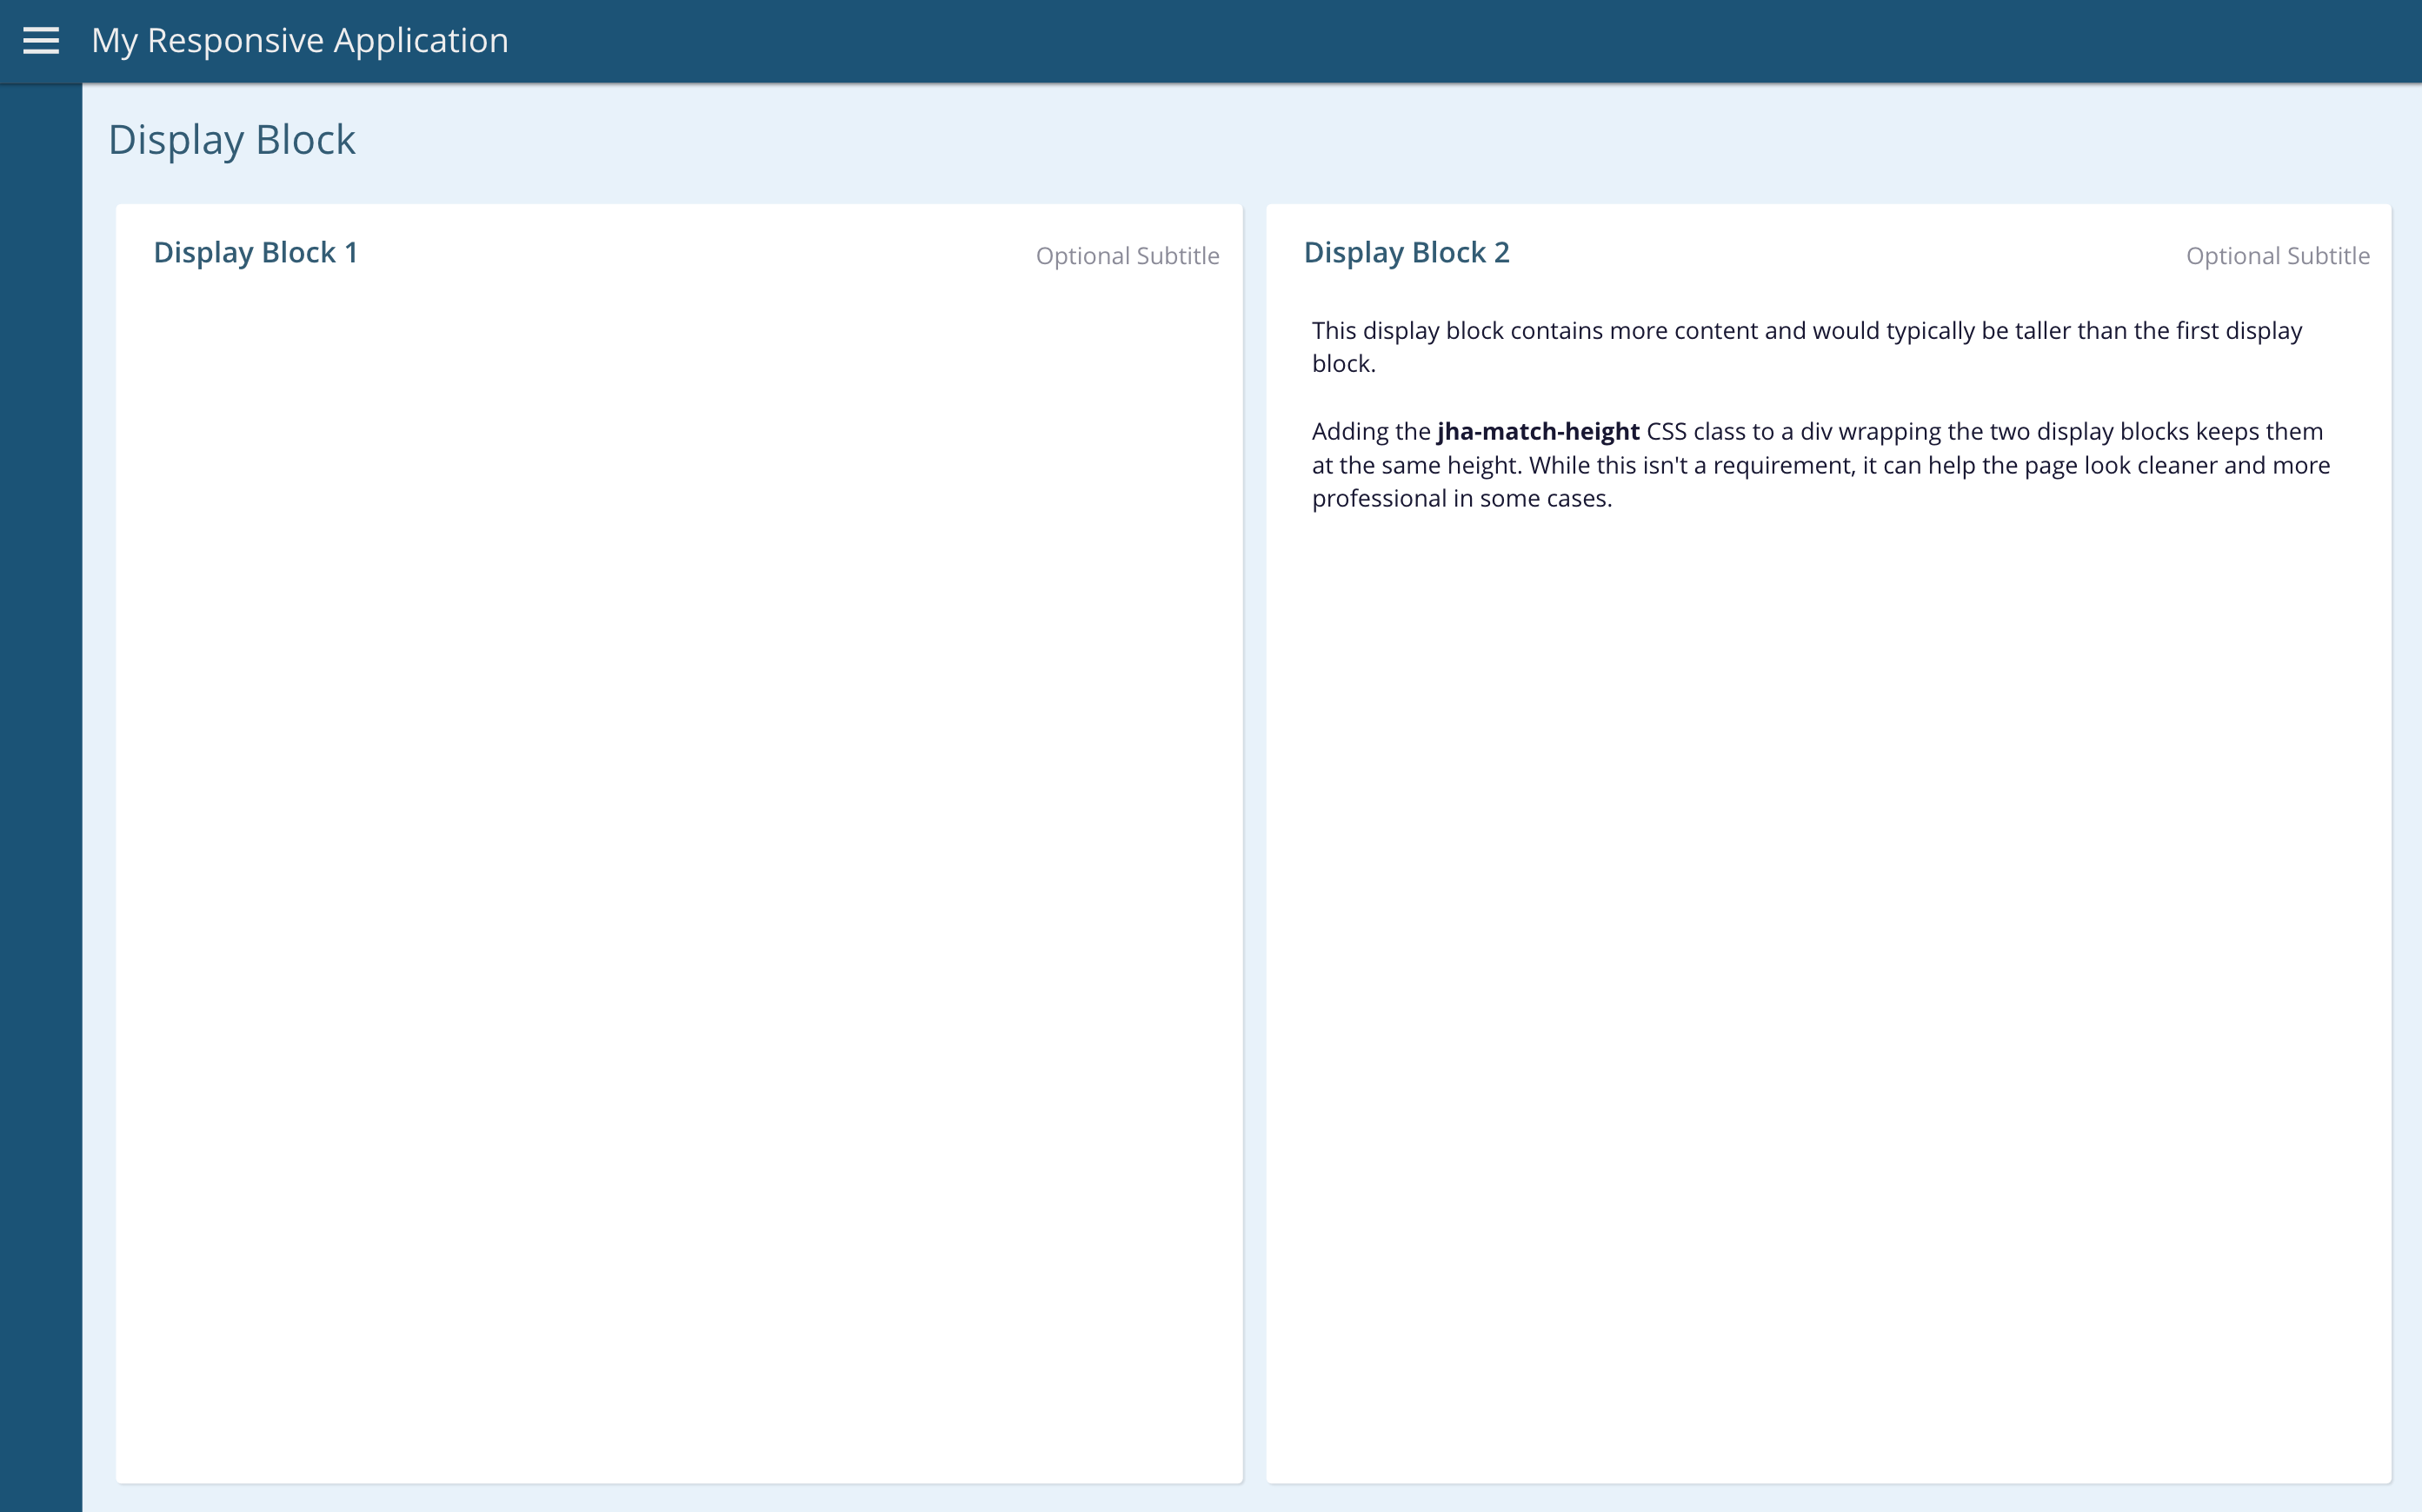2422x1512 pixels.
Task: Select the Display Block 1 title
Action: (x=255, y=253)
